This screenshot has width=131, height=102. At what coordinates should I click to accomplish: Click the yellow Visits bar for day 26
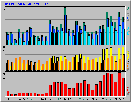103,55
